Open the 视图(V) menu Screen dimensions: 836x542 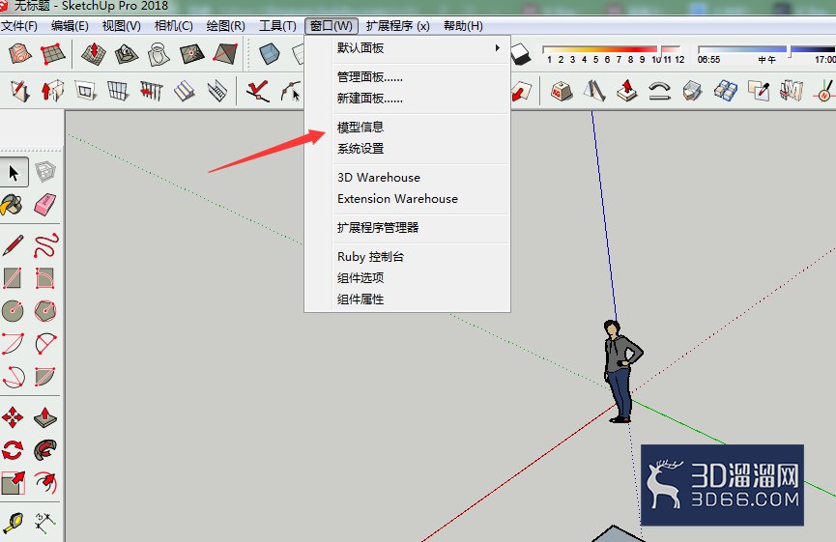click(x=121, y=25)
